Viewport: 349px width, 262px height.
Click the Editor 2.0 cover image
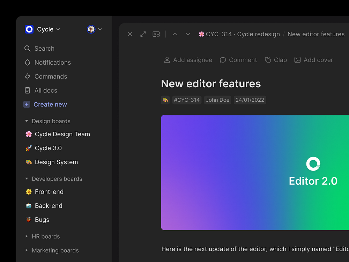click(255, 173)
